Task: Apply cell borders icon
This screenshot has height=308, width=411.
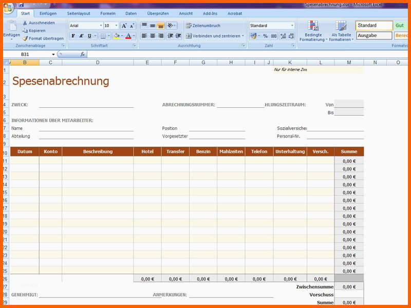Action: click(x=103, y=36)
